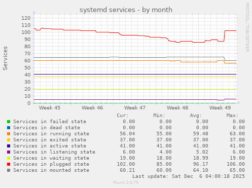The image size is (252, 188).
Task: Click plugged state current value 102.00
Action: coord(126,164)
